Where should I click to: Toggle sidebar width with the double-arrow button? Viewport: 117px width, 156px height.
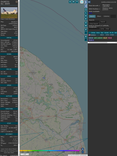pos(89,2)
